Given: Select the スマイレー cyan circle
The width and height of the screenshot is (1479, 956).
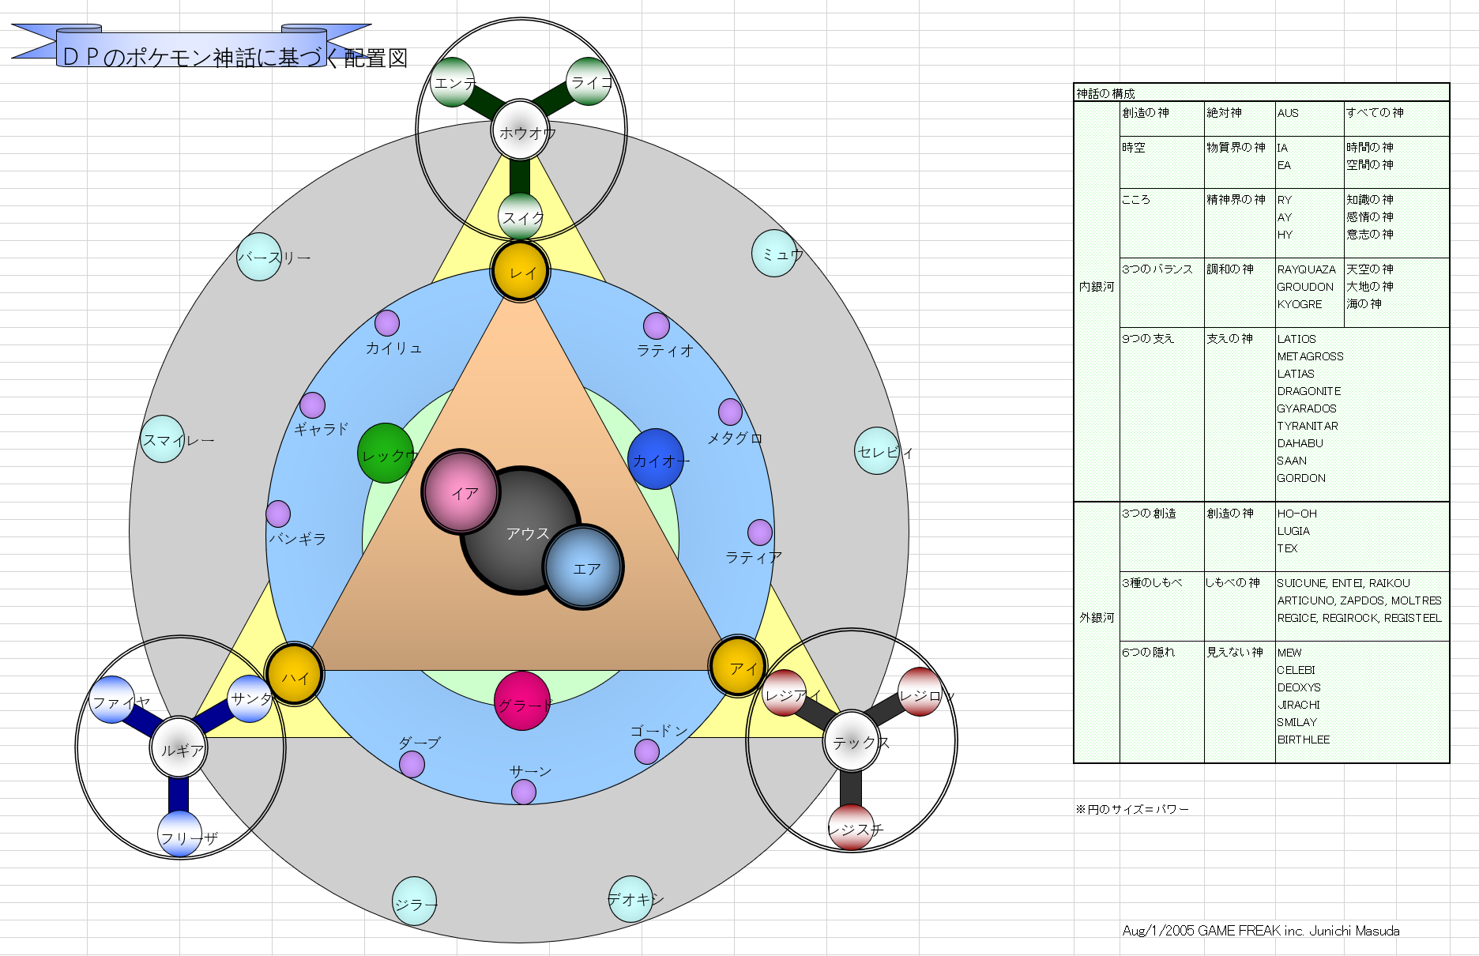Looking at the screenshot, I should tap(162, 438).
